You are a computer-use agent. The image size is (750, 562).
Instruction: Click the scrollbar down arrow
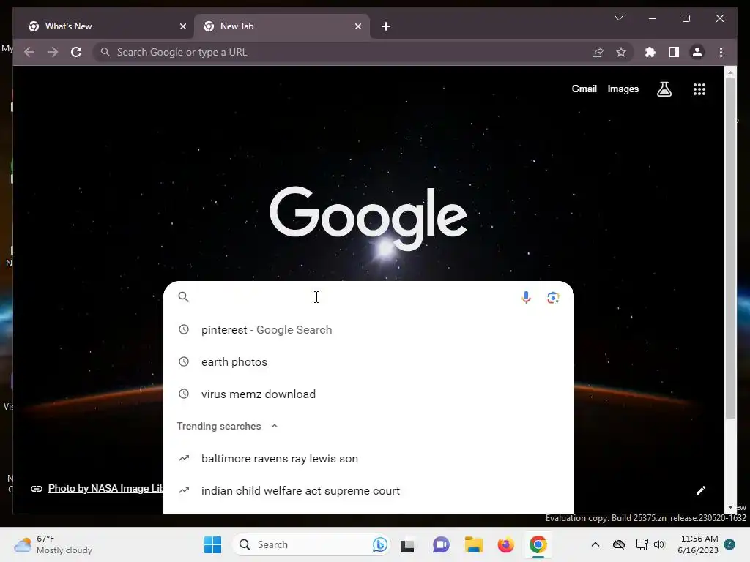coord(730,507)
